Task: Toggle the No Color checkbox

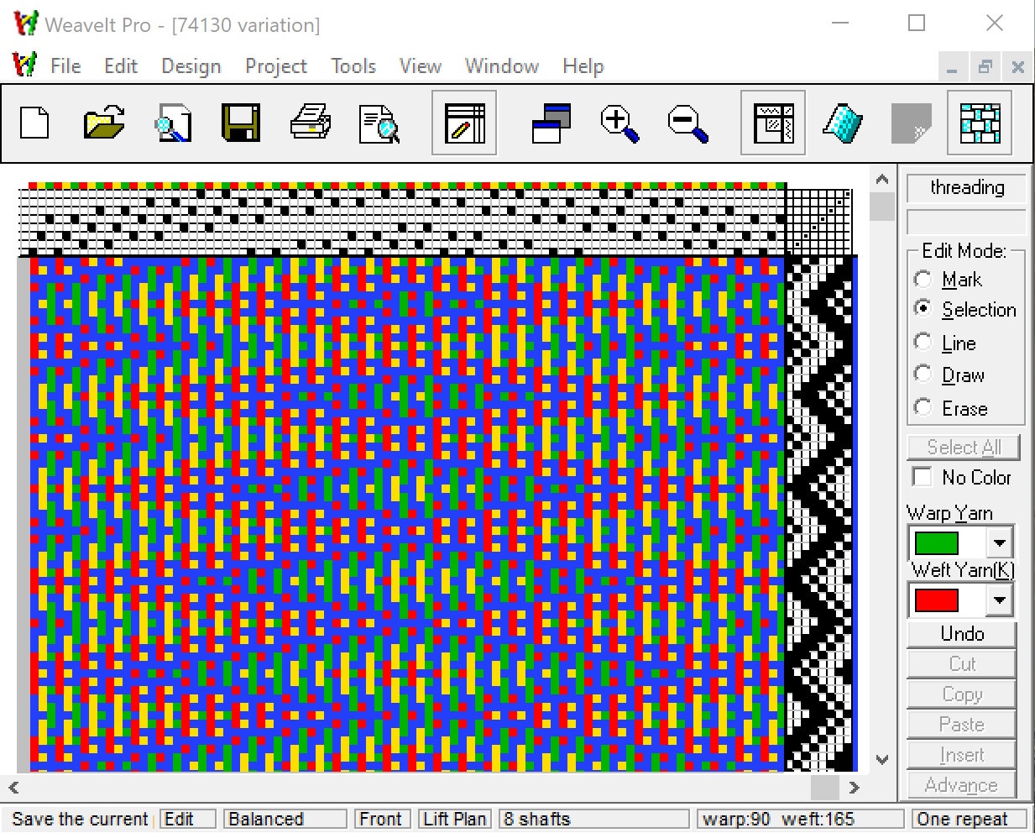Action: point(921,476)
